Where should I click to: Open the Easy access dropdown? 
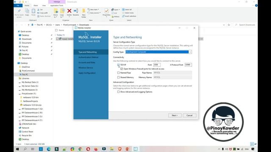point(94,13)
